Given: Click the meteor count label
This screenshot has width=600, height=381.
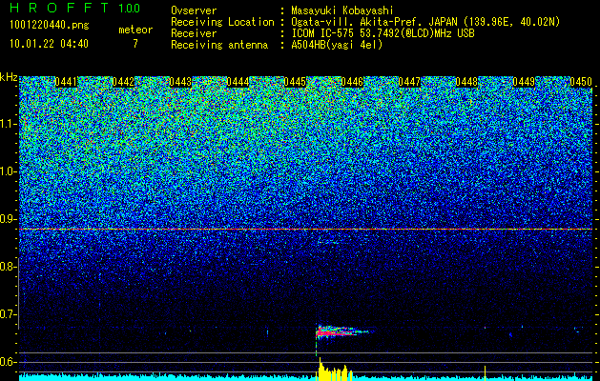Looking at the screenshot, I should (x=135, y=30).
